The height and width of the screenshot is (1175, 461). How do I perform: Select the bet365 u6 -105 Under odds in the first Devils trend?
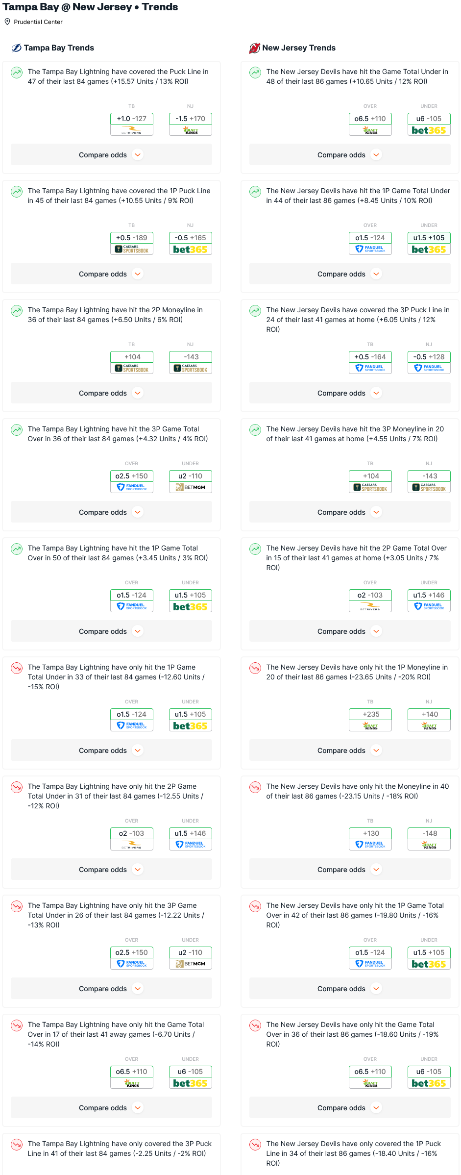429,124
